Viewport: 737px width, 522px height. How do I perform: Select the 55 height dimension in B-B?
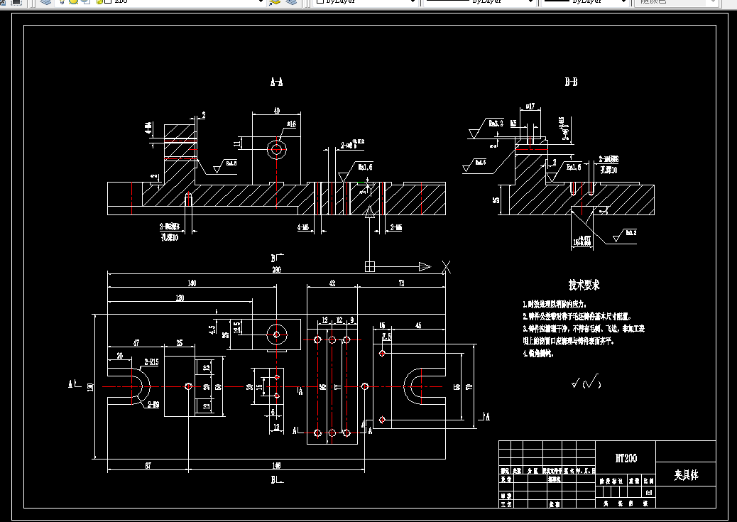click(496, 200)
